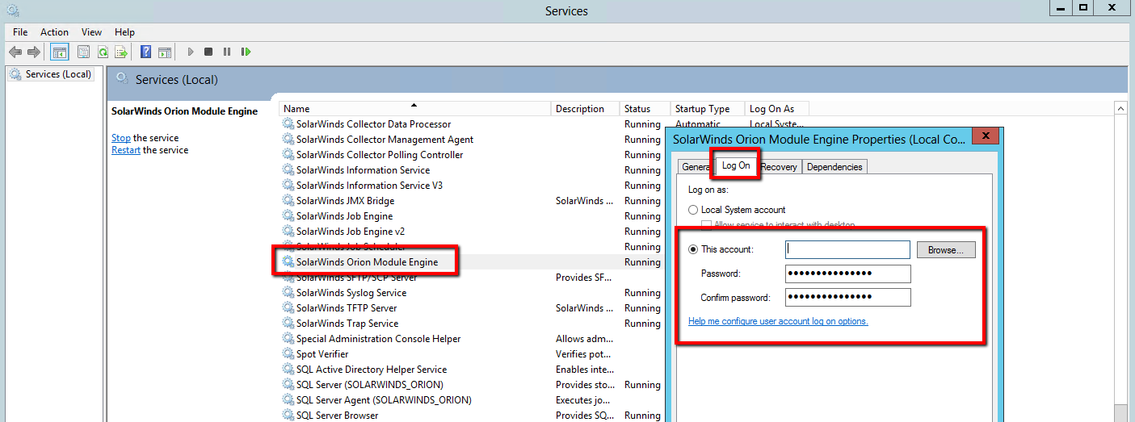This screenshot has width=1135, height=422.
Task: Switch to the Recovery tab
Action: pyautogui.click(x=779, y=167)
